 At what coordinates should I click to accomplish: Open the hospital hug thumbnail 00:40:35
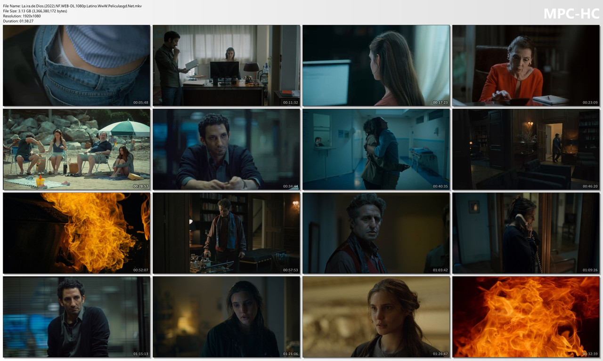376,149
